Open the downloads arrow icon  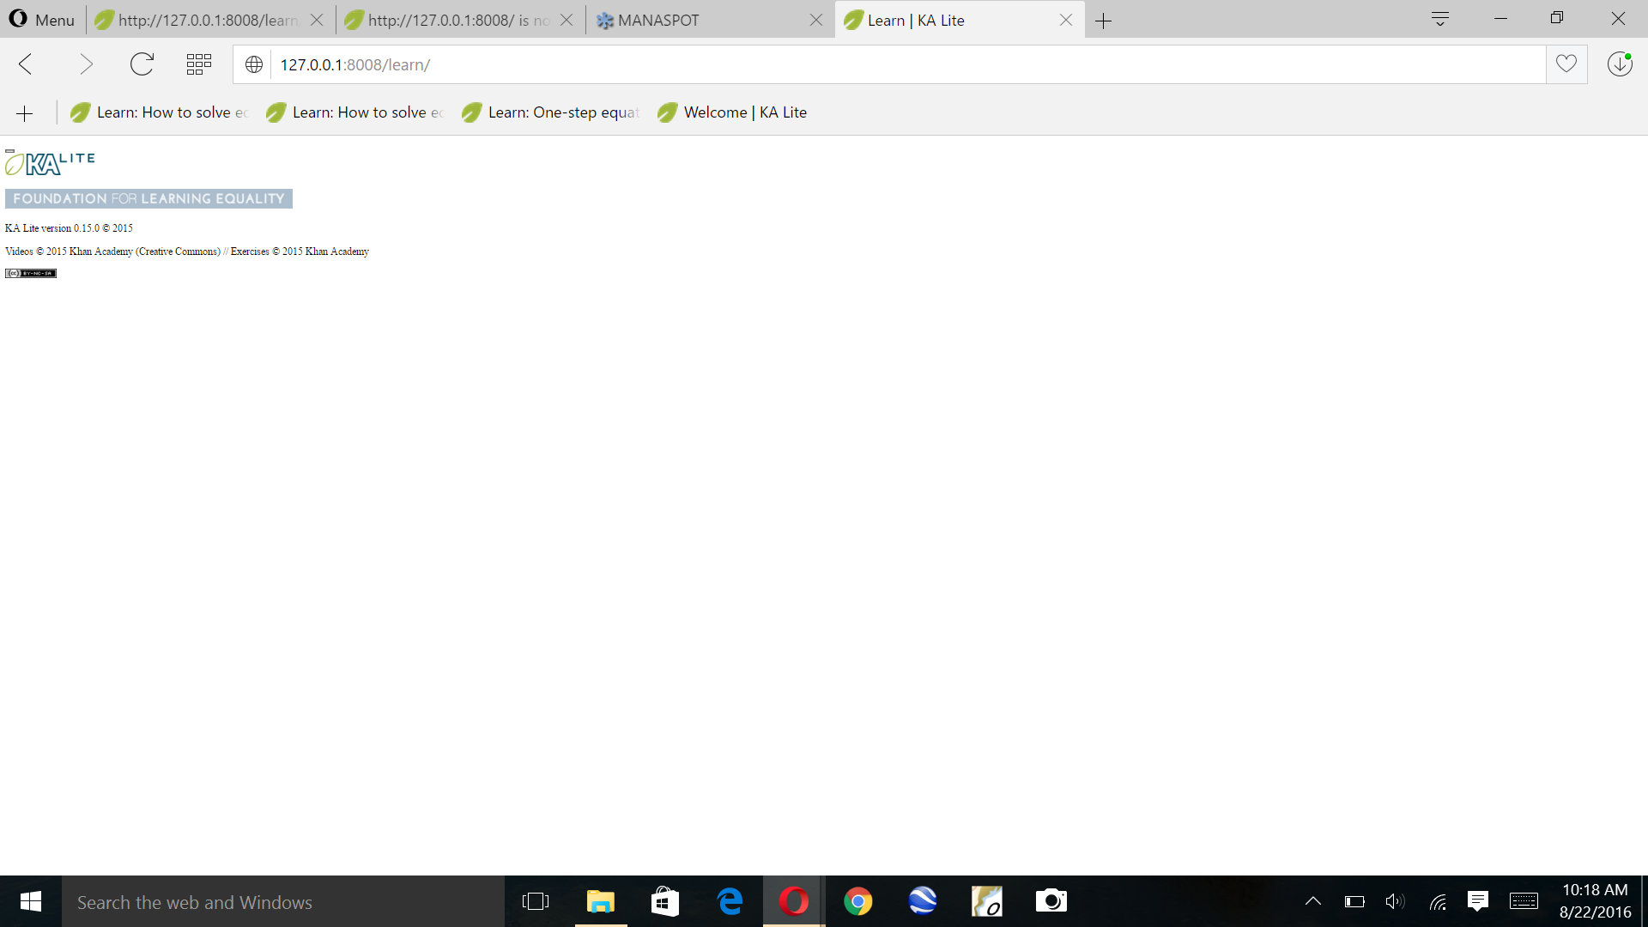(1619, 64)
